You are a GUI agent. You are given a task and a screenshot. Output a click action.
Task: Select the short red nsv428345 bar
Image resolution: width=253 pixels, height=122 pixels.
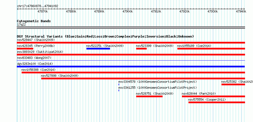click(x=25, y=49)
